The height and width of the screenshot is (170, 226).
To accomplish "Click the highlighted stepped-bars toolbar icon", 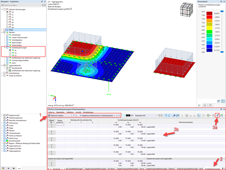I will (199, 115).
